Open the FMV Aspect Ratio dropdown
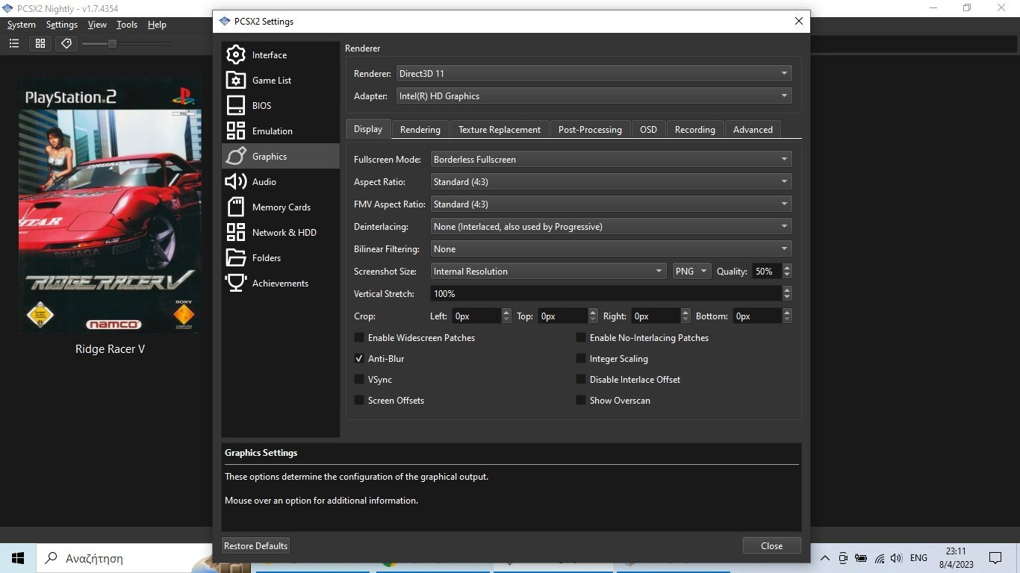 coord(611,204)
